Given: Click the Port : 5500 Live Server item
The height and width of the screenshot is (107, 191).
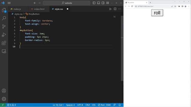Looking at the screenshot, I should pyautogui.click(x=104, y=105).
